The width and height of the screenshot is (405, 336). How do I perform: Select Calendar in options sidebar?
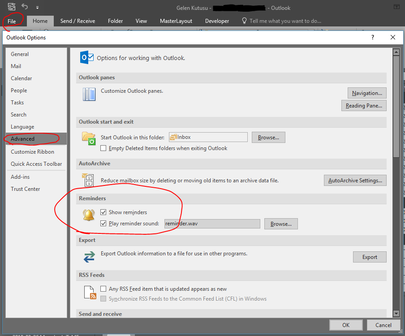(x=22, y=78)
